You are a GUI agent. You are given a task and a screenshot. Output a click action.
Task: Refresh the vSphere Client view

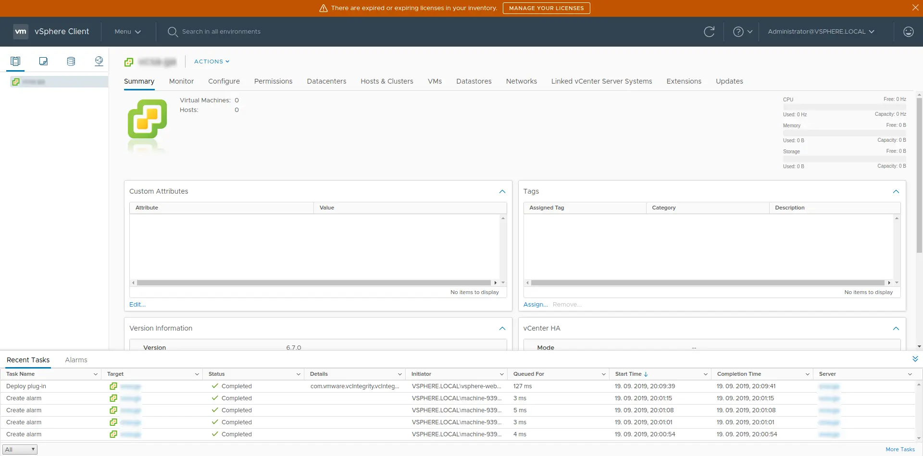[x=709, y=32]
